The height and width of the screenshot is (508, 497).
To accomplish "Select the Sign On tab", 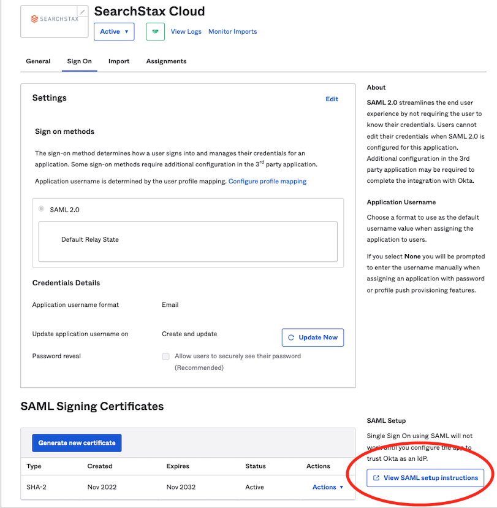I will coord(79,61).
